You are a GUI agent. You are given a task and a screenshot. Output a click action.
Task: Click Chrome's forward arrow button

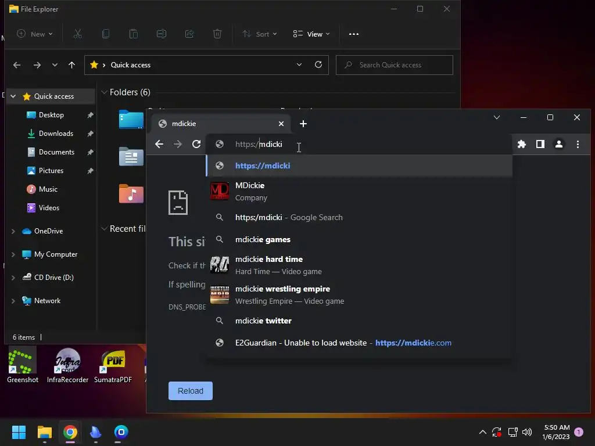tap(178, 144)
